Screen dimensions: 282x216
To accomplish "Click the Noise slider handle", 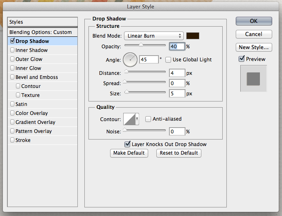I will 124,130.
